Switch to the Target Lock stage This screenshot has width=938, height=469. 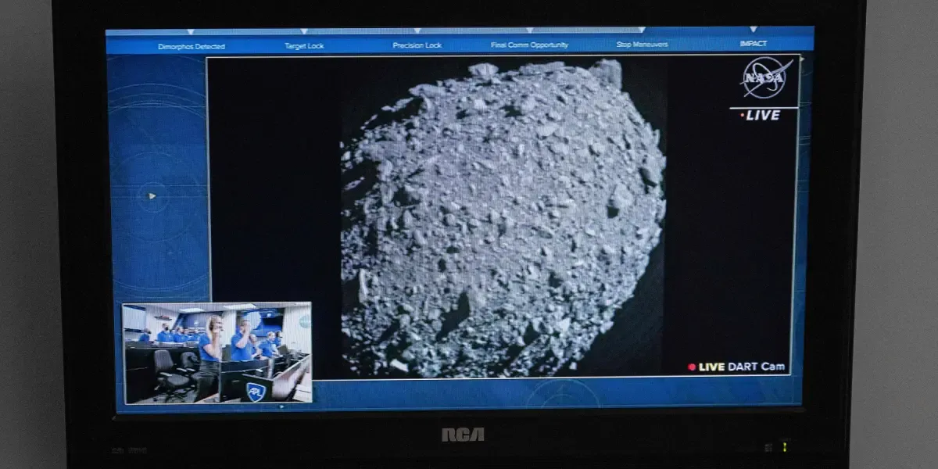click(x=304, y=45)
